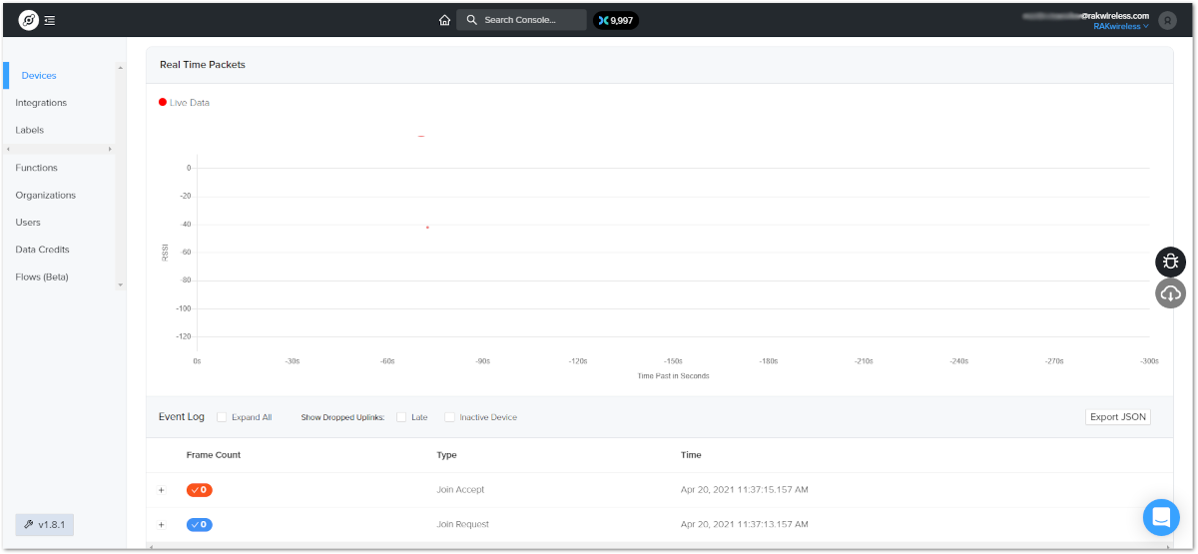Expand the Join Request event row
The image size is (1198, 554).
[x=161, y=525]
